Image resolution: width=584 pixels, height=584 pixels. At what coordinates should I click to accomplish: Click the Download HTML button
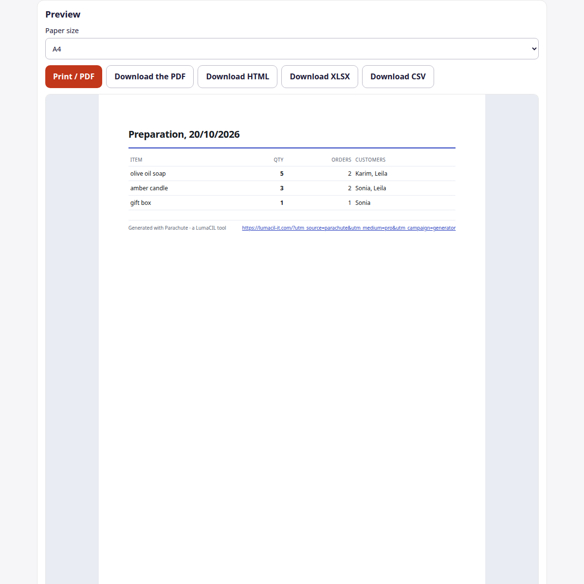237,76
